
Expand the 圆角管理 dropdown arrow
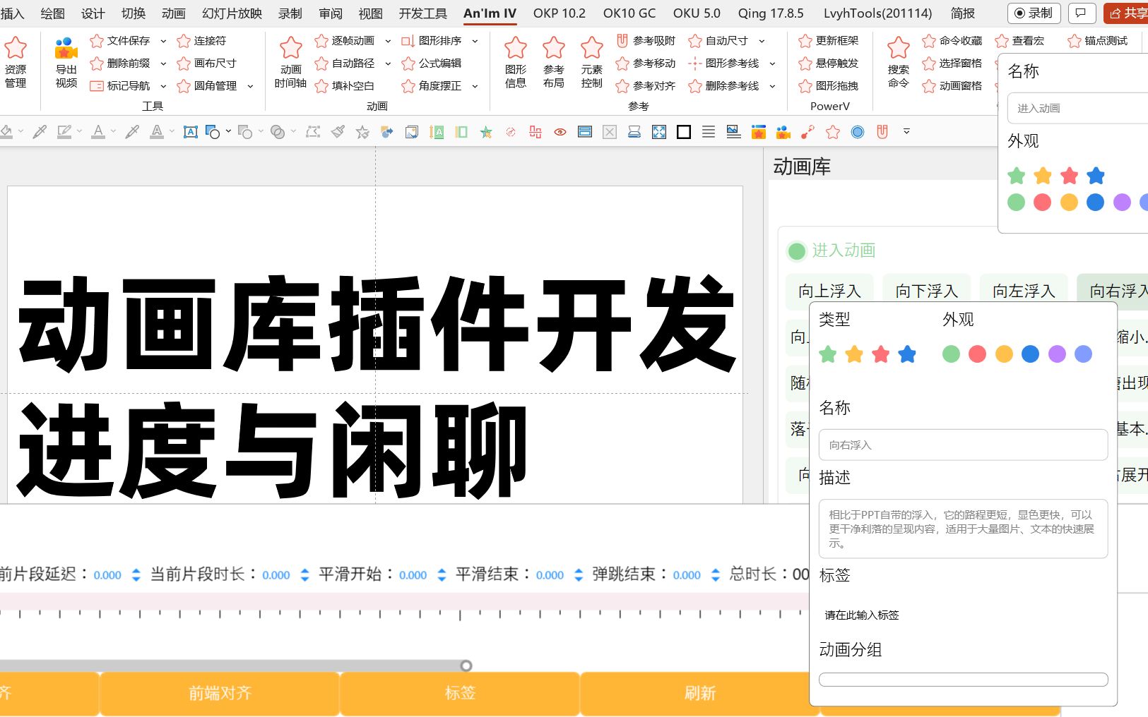pos(250,86)
